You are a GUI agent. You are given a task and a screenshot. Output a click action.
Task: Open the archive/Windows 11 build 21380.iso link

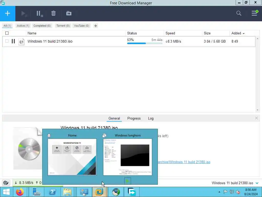[x=184, y=162]
